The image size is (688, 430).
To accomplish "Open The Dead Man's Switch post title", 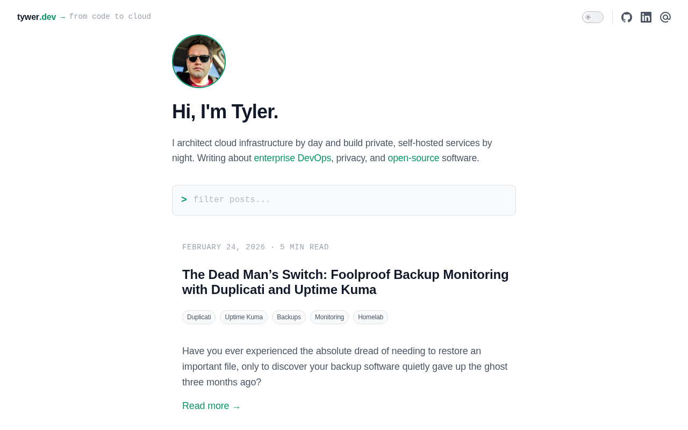I will [346, 282].
